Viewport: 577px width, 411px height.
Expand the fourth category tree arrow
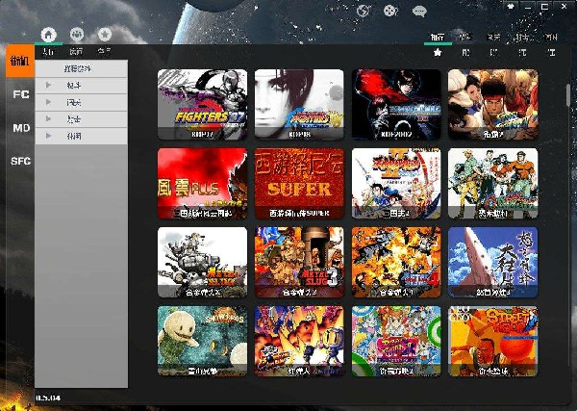48,137
